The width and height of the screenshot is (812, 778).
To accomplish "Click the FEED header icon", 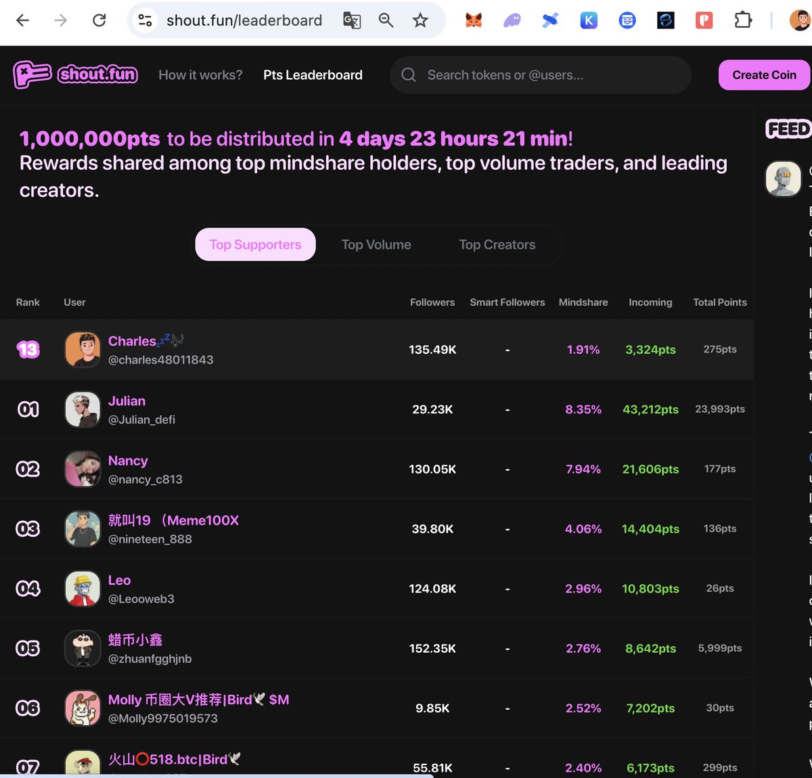I will [x=788, y=129].
